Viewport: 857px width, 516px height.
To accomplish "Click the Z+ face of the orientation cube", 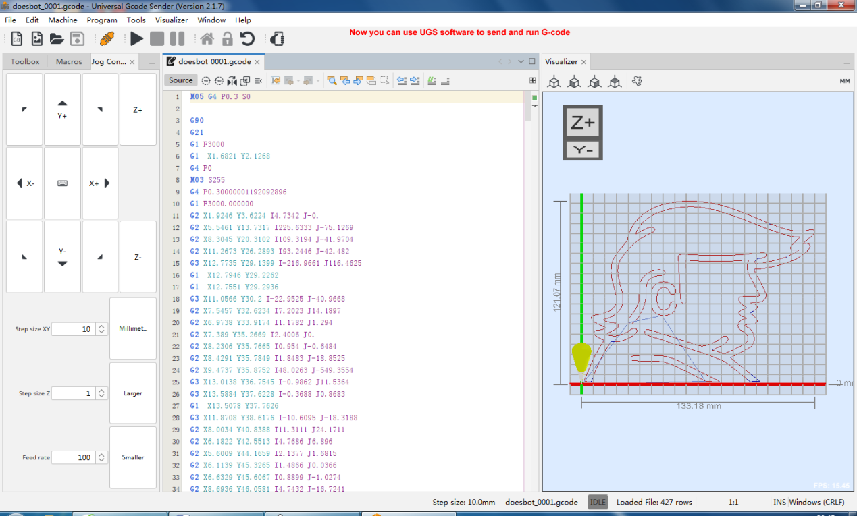I will tap(582, 123).
